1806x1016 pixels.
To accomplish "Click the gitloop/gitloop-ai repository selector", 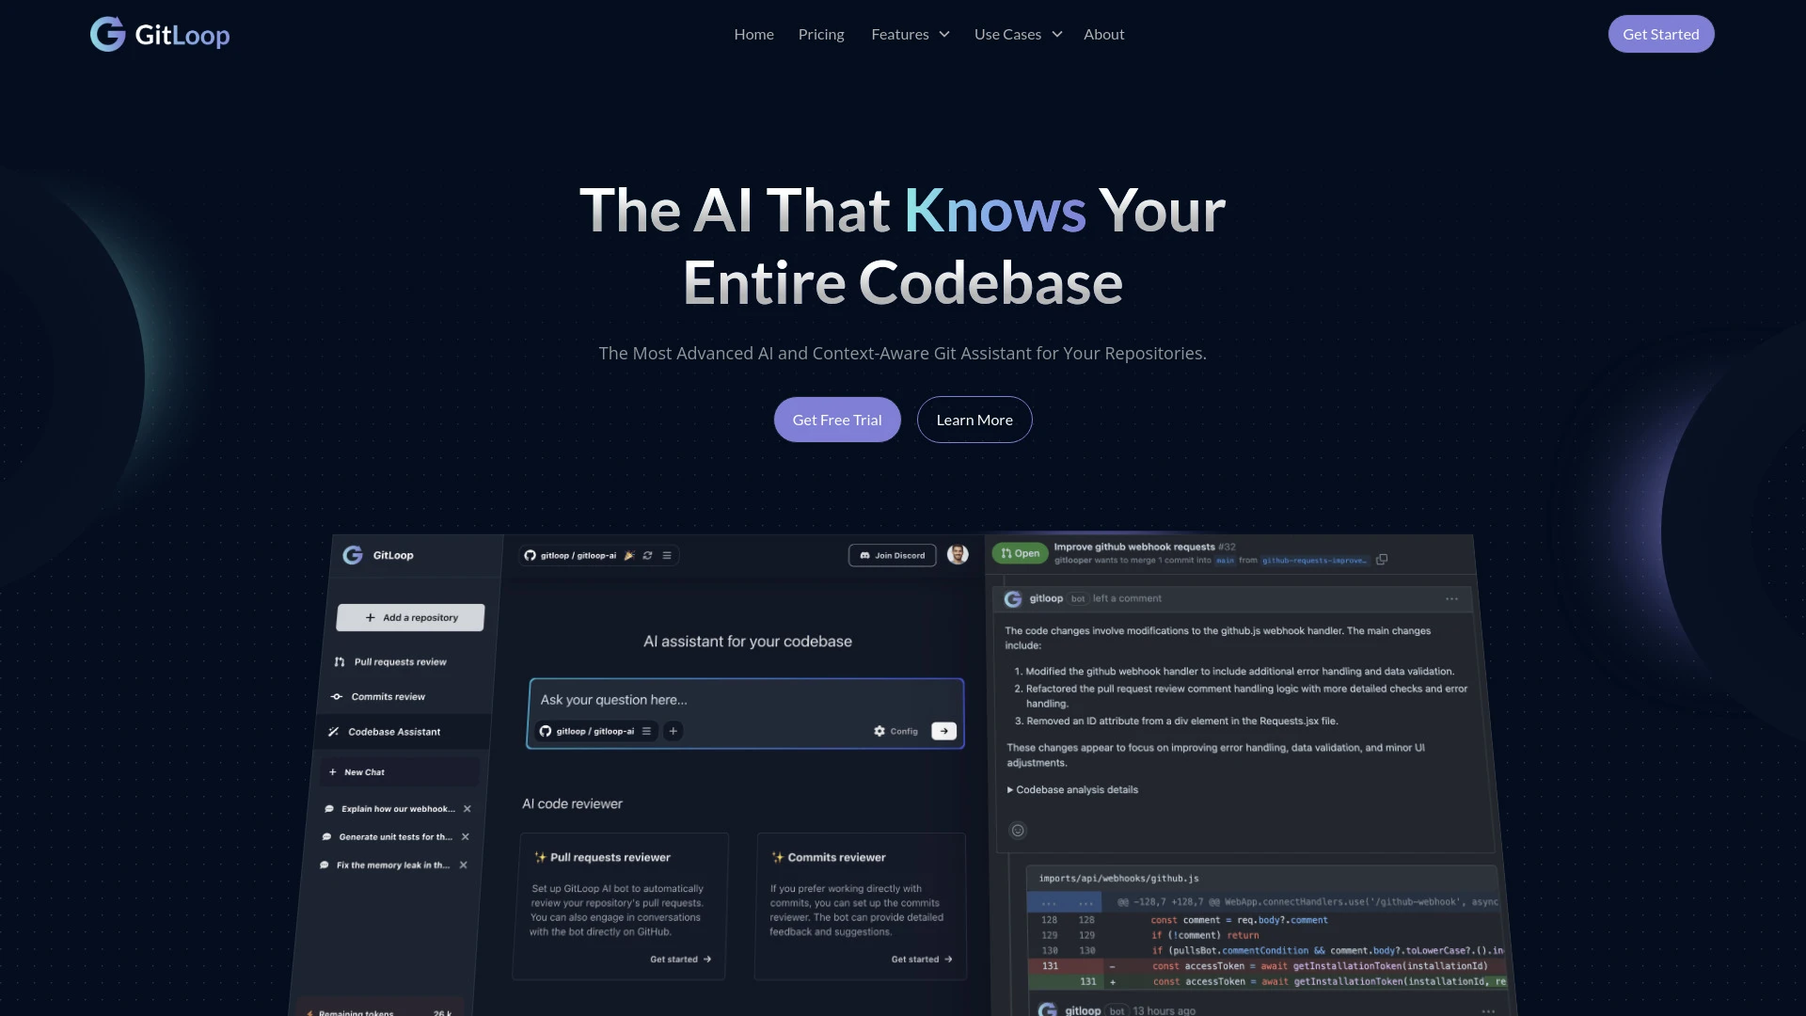I will point(596,729).
